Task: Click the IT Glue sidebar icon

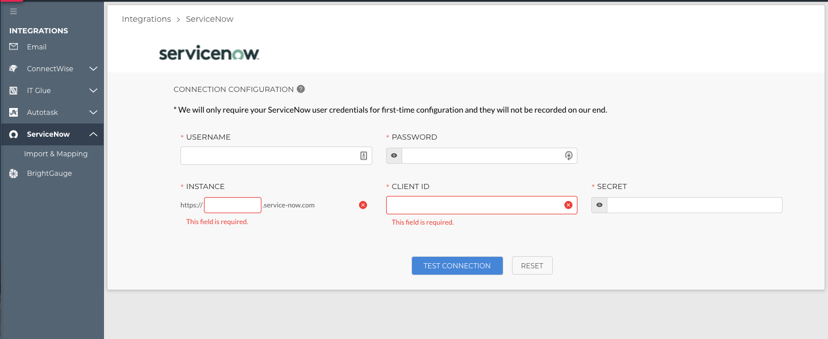Action: coord(14,91)
